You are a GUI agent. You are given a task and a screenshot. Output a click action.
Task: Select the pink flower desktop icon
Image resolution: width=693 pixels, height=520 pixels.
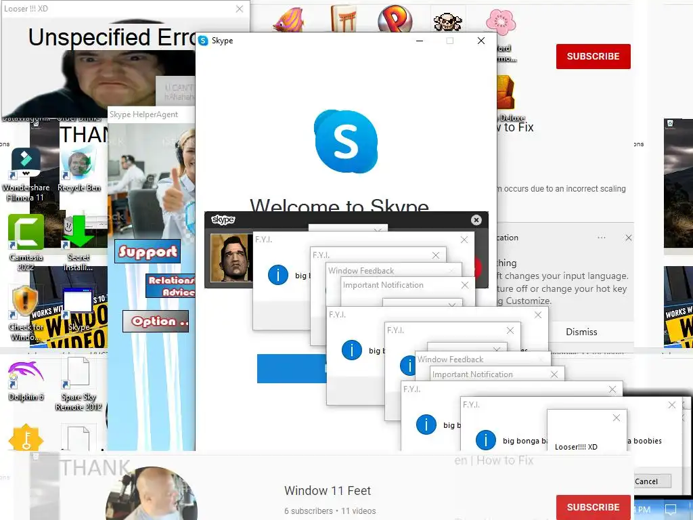click(x=501, y=22)
